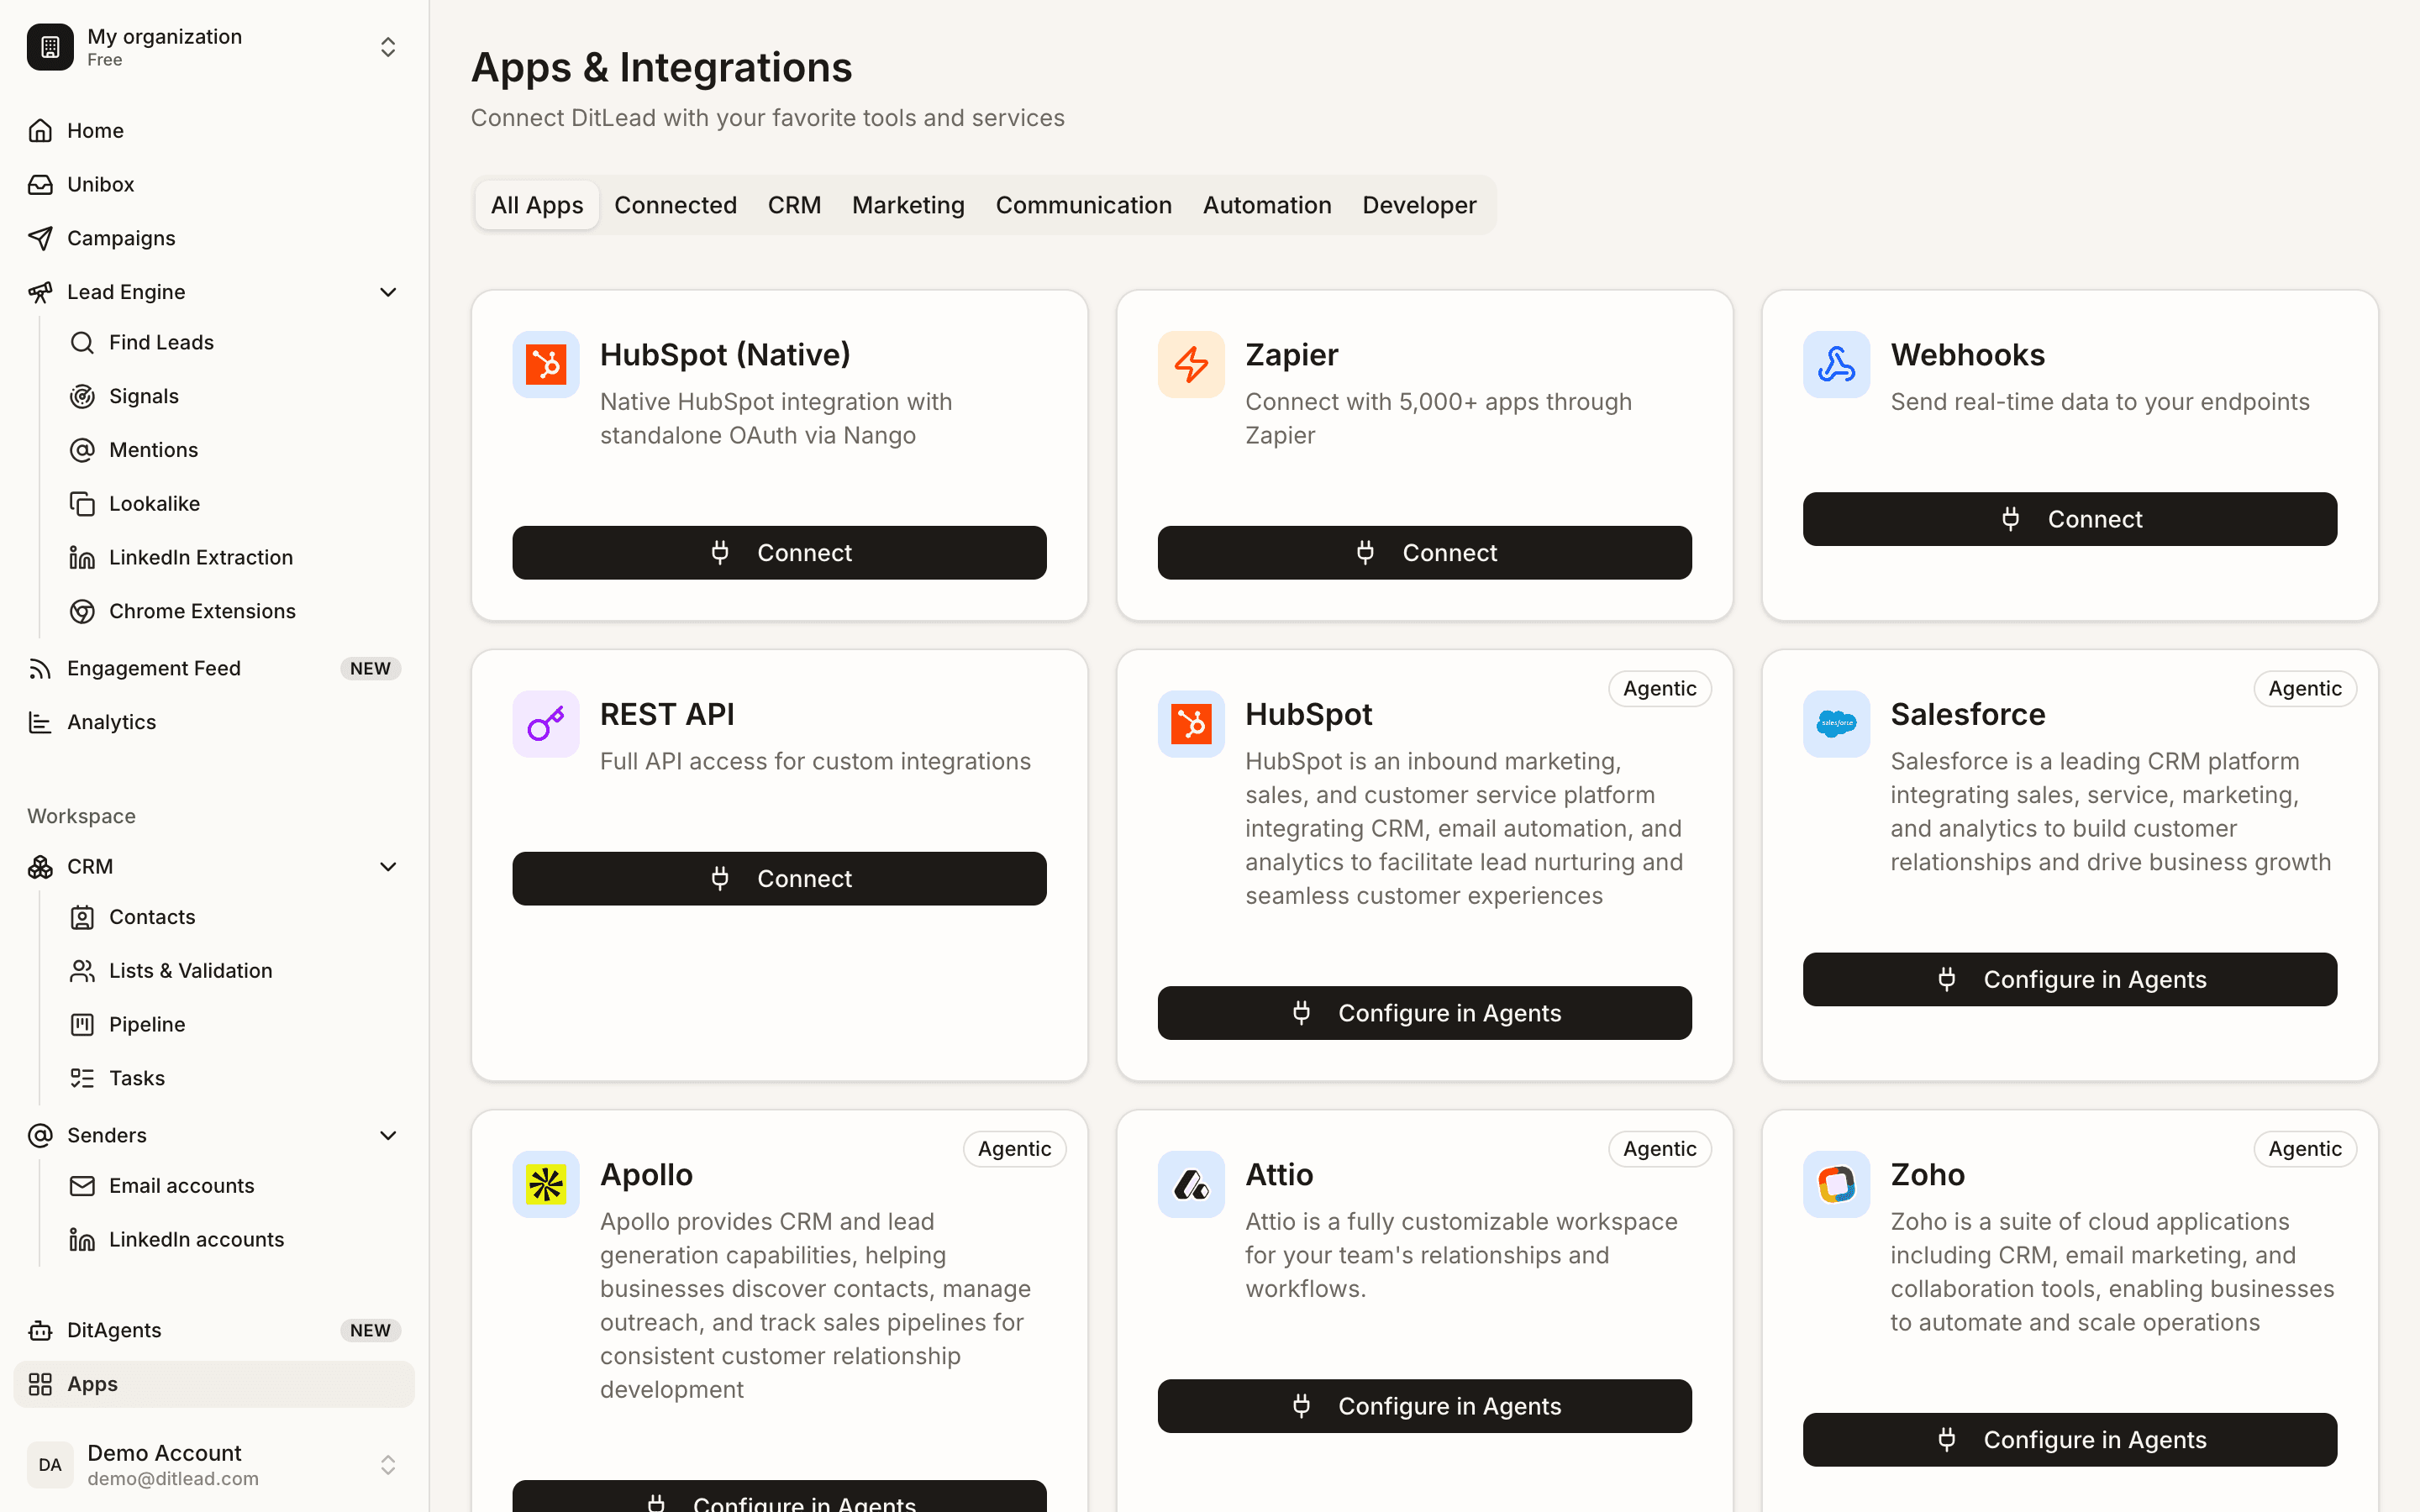This screenshot has height=1512, width=2420.
Task: Switch to the Communication tab
Action: [1083, 205]
